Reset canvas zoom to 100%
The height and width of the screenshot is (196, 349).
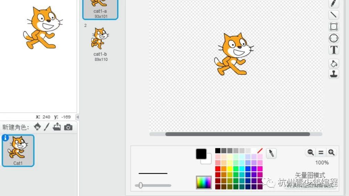click(x=321, y=152)
